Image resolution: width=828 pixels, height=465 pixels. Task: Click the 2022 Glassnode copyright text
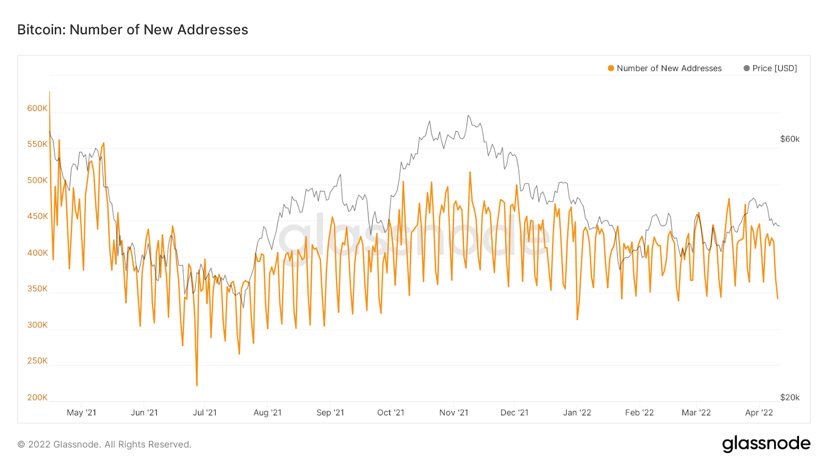click(x=105, y=444)
